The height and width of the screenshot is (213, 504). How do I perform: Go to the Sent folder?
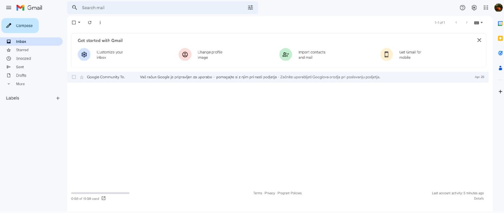click(x=20, y=67)
